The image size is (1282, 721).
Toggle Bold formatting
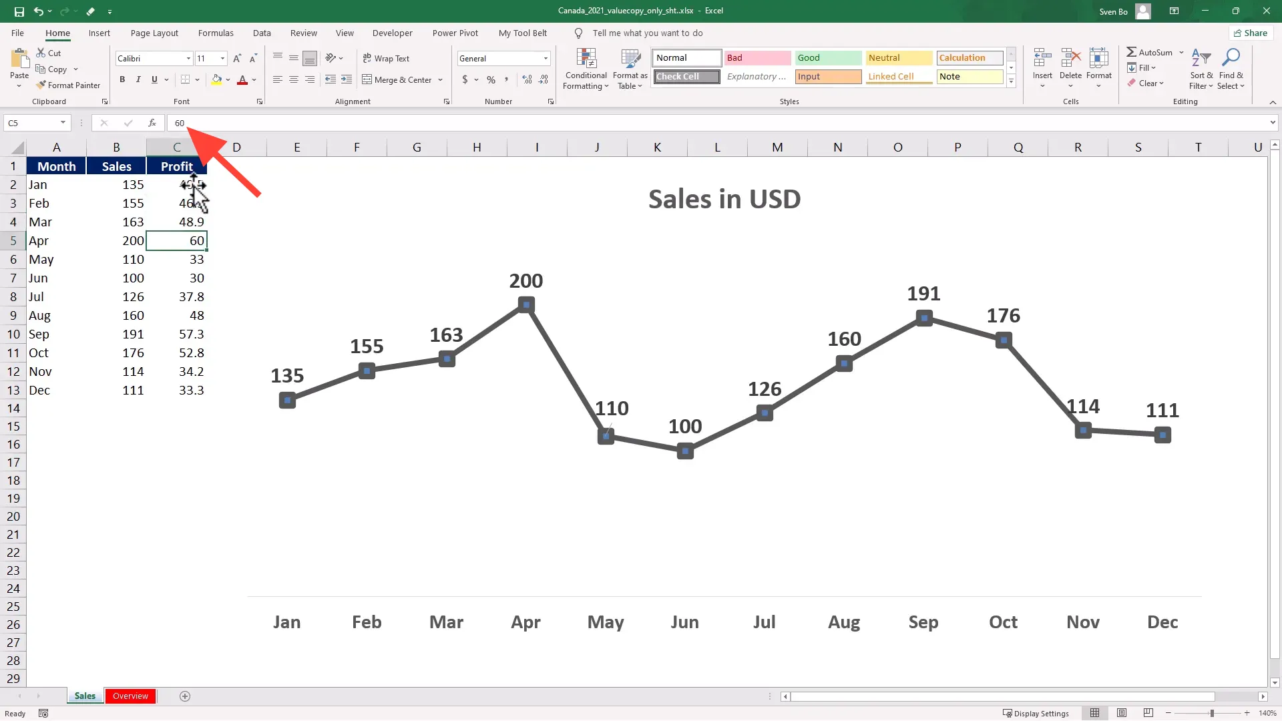pos(122,80)
